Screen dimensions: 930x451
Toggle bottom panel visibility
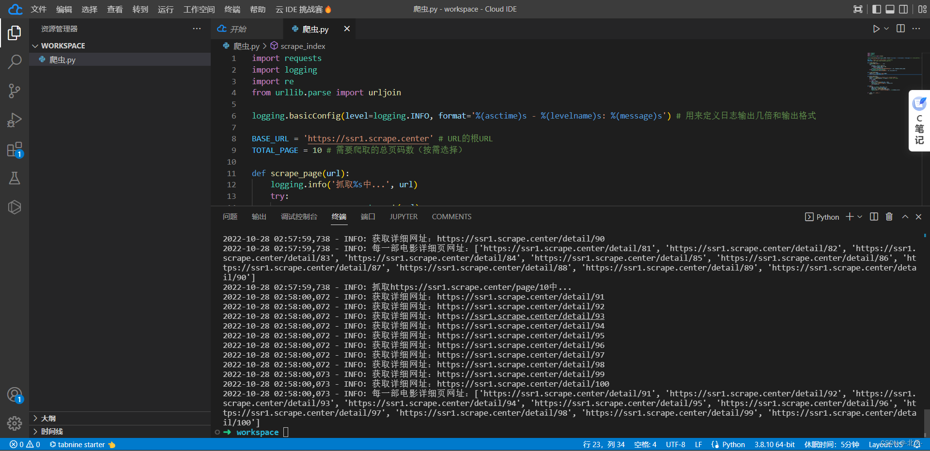pyautogui.click(x=890, y=9)
